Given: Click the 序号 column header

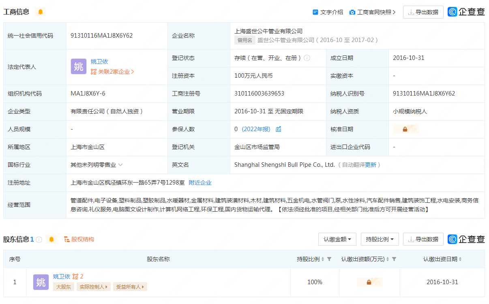Looking at the screenshot, I should pyautogui.click(x=15, y=259).
